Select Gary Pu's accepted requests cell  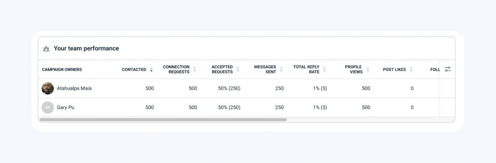click(x=229, y=107)
